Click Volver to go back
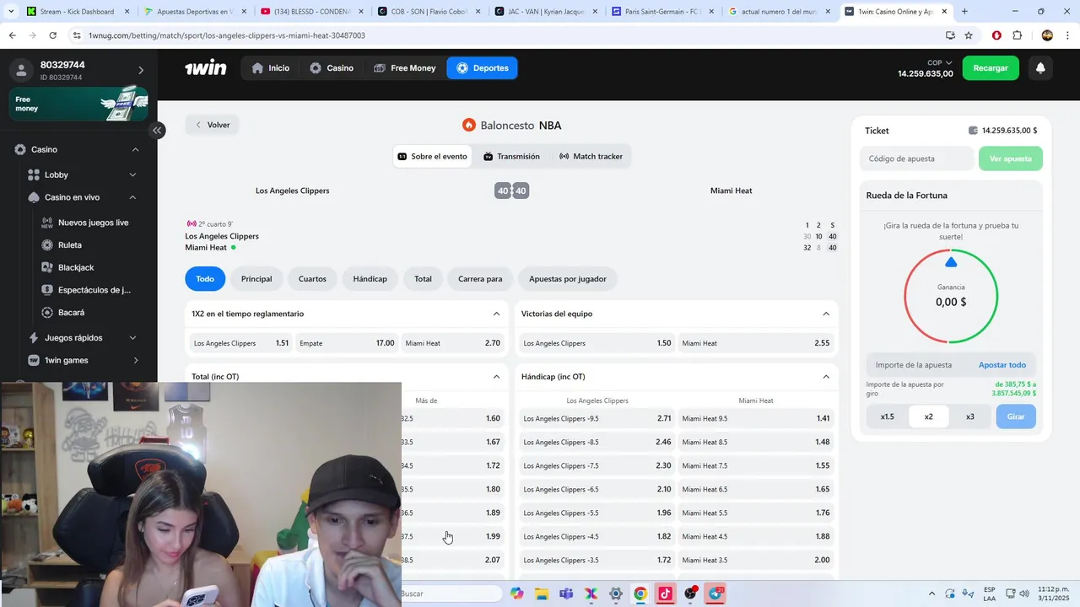This screenshot has height=607, width=1080. coord(213,125)
